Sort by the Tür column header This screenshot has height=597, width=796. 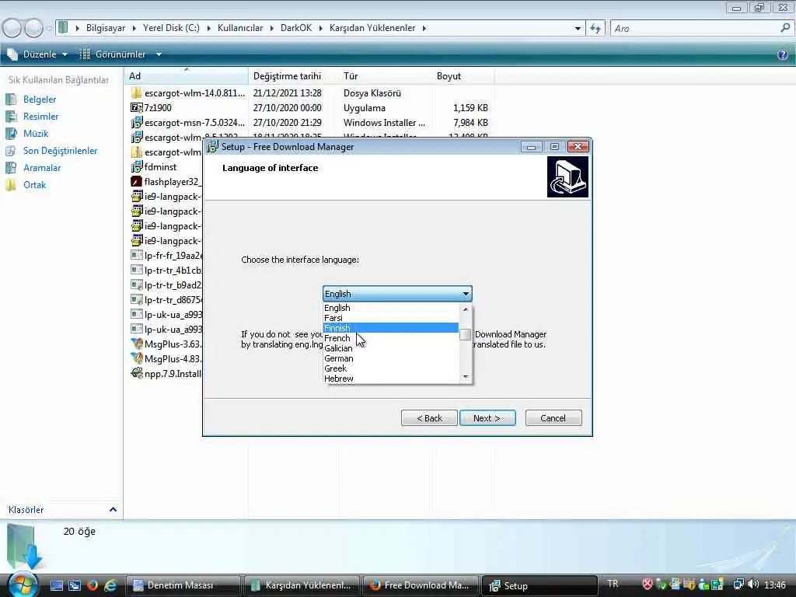[x=385, y=76]
